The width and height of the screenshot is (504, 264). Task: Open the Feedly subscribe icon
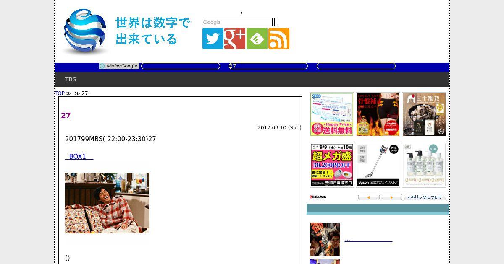click(257, 39)
